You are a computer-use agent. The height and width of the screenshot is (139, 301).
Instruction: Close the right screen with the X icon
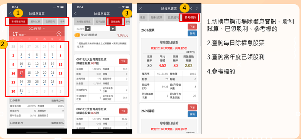point(141,8)
